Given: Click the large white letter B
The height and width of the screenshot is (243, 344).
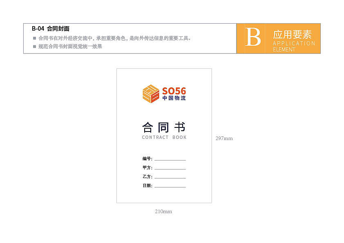Looking at the screenshot, I should click(x=253, y=37).
